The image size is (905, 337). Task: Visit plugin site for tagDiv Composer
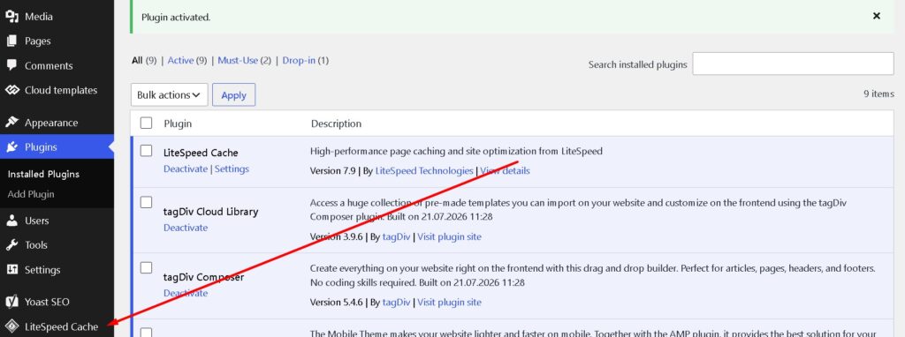tap(449, 302)
